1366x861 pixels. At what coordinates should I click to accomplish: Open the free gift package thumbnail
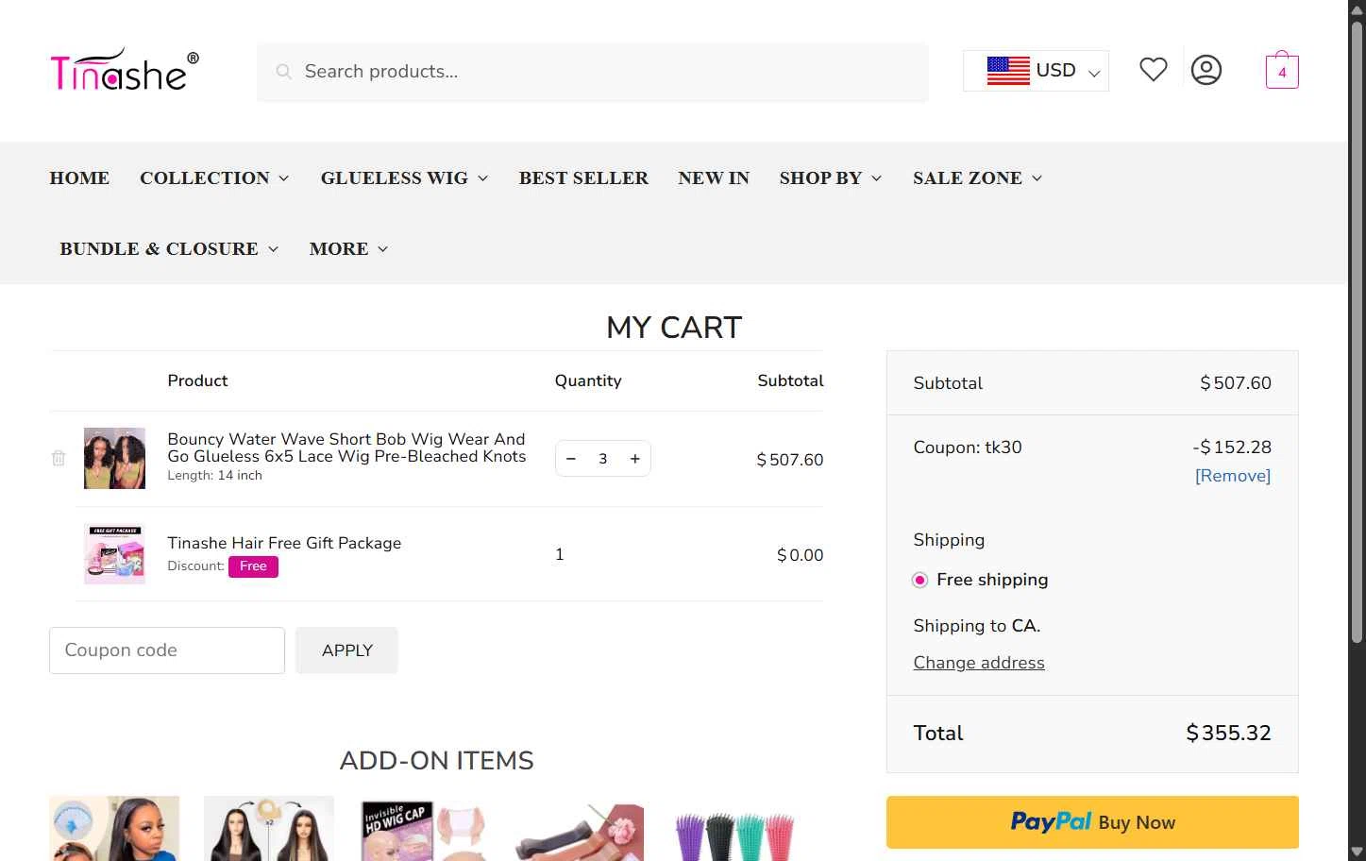tap(114, 554)
